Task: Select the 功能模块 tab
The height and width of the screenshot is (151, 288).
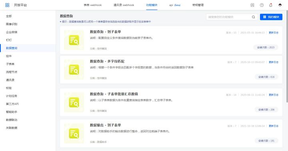Action: point(152,5)
